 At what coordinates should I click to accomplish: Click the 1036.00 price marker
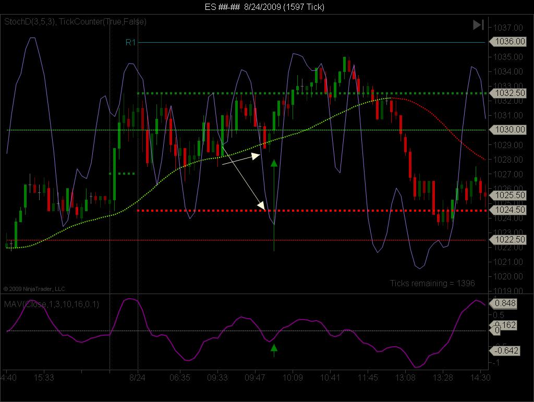tap(507, 42)
